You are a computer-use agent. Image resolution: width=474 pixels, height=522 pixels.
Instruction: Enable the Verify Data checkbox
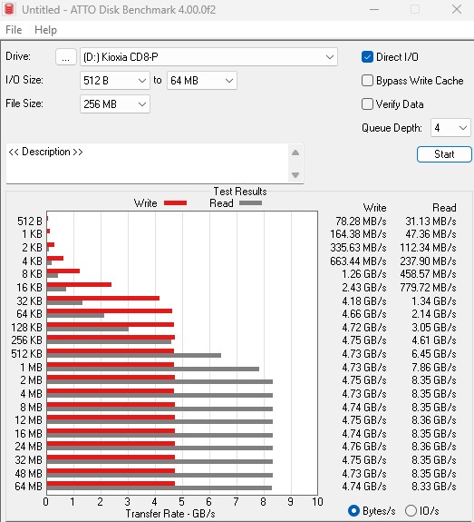coord(367,104)
